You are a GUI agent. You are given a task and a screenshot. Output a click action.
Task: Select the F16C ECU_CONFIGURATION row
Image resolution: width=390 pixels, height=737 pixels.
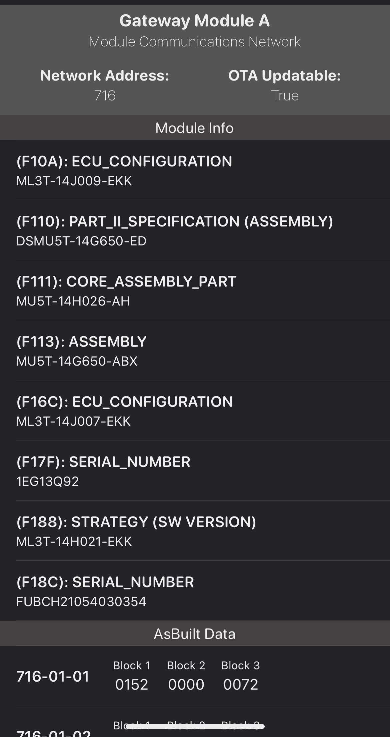click(x=195, y=411)
